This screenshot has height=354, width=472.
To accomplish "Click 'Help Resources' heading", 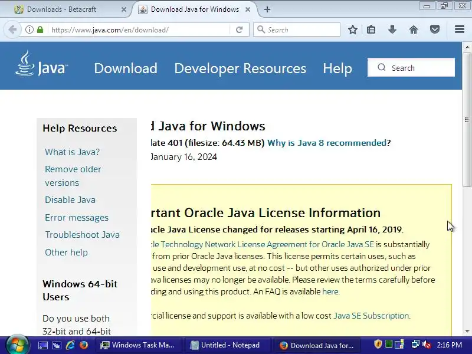I will (80, 128).
